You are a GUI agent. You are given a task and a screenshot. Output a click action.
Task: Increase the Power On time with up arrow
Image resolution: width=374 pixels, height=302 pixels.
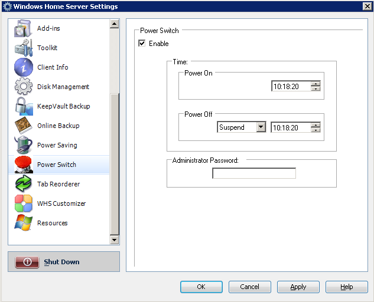[316, 84]
